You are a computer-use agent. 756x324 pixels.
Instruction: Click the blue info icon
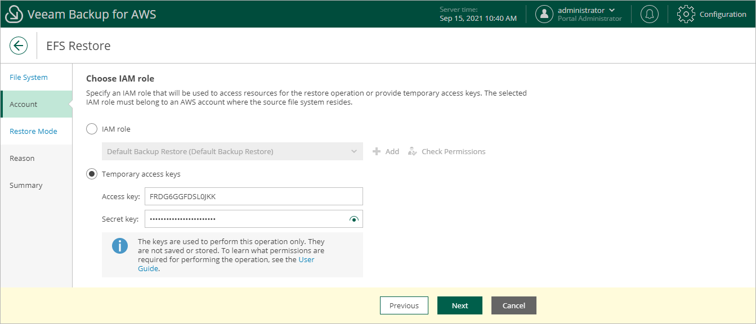pyautogui.click(x=120, y=246)
